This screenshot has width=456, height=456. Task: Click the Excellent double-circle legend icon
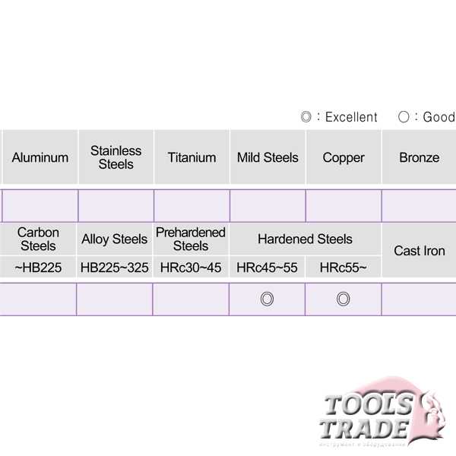[306, 117]
